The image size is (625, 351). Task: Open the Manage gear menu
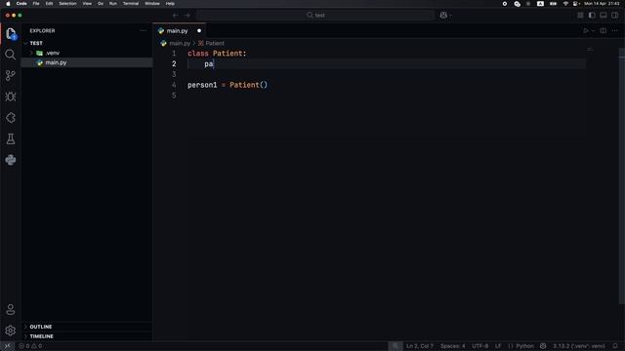[11, 331]
